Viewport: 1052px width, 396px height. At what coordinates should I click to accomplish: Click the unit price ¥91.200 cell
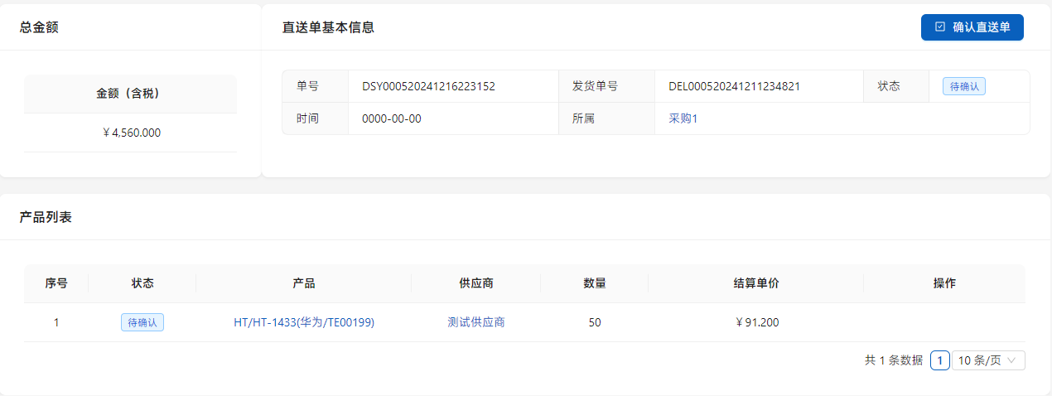pyautogui.click(x=756, y=322)
